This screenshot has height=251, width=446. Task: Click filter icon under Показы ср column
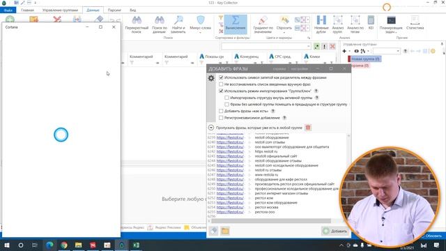point(201,63)
